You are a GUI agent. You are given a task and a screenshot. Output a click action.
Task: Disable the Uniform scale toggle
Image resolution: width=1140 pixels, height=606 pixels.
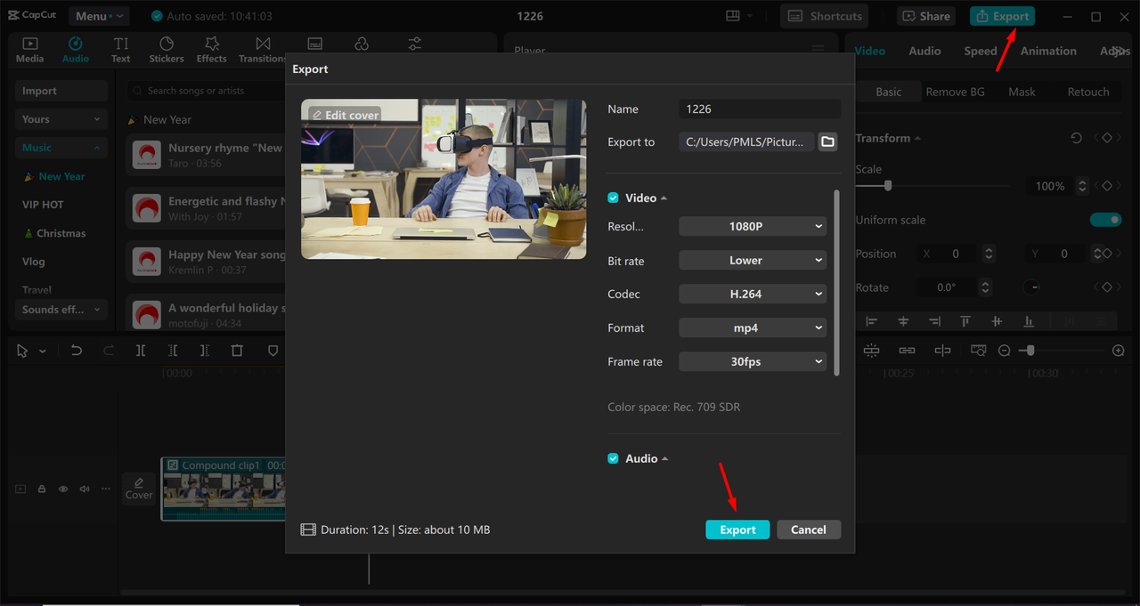1105,220
